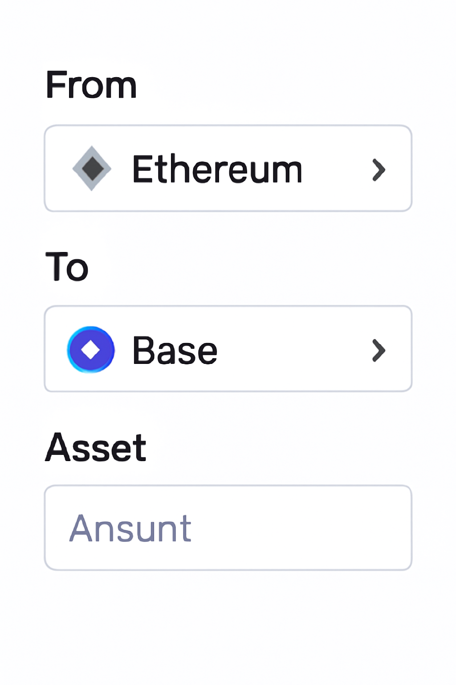
Task: Click the To section label
Action: [x=67, y=267]
